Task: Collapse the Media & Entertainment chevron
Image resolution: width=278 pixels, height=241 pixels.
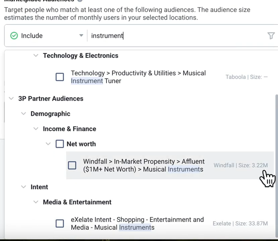Action: click(36, 202)
